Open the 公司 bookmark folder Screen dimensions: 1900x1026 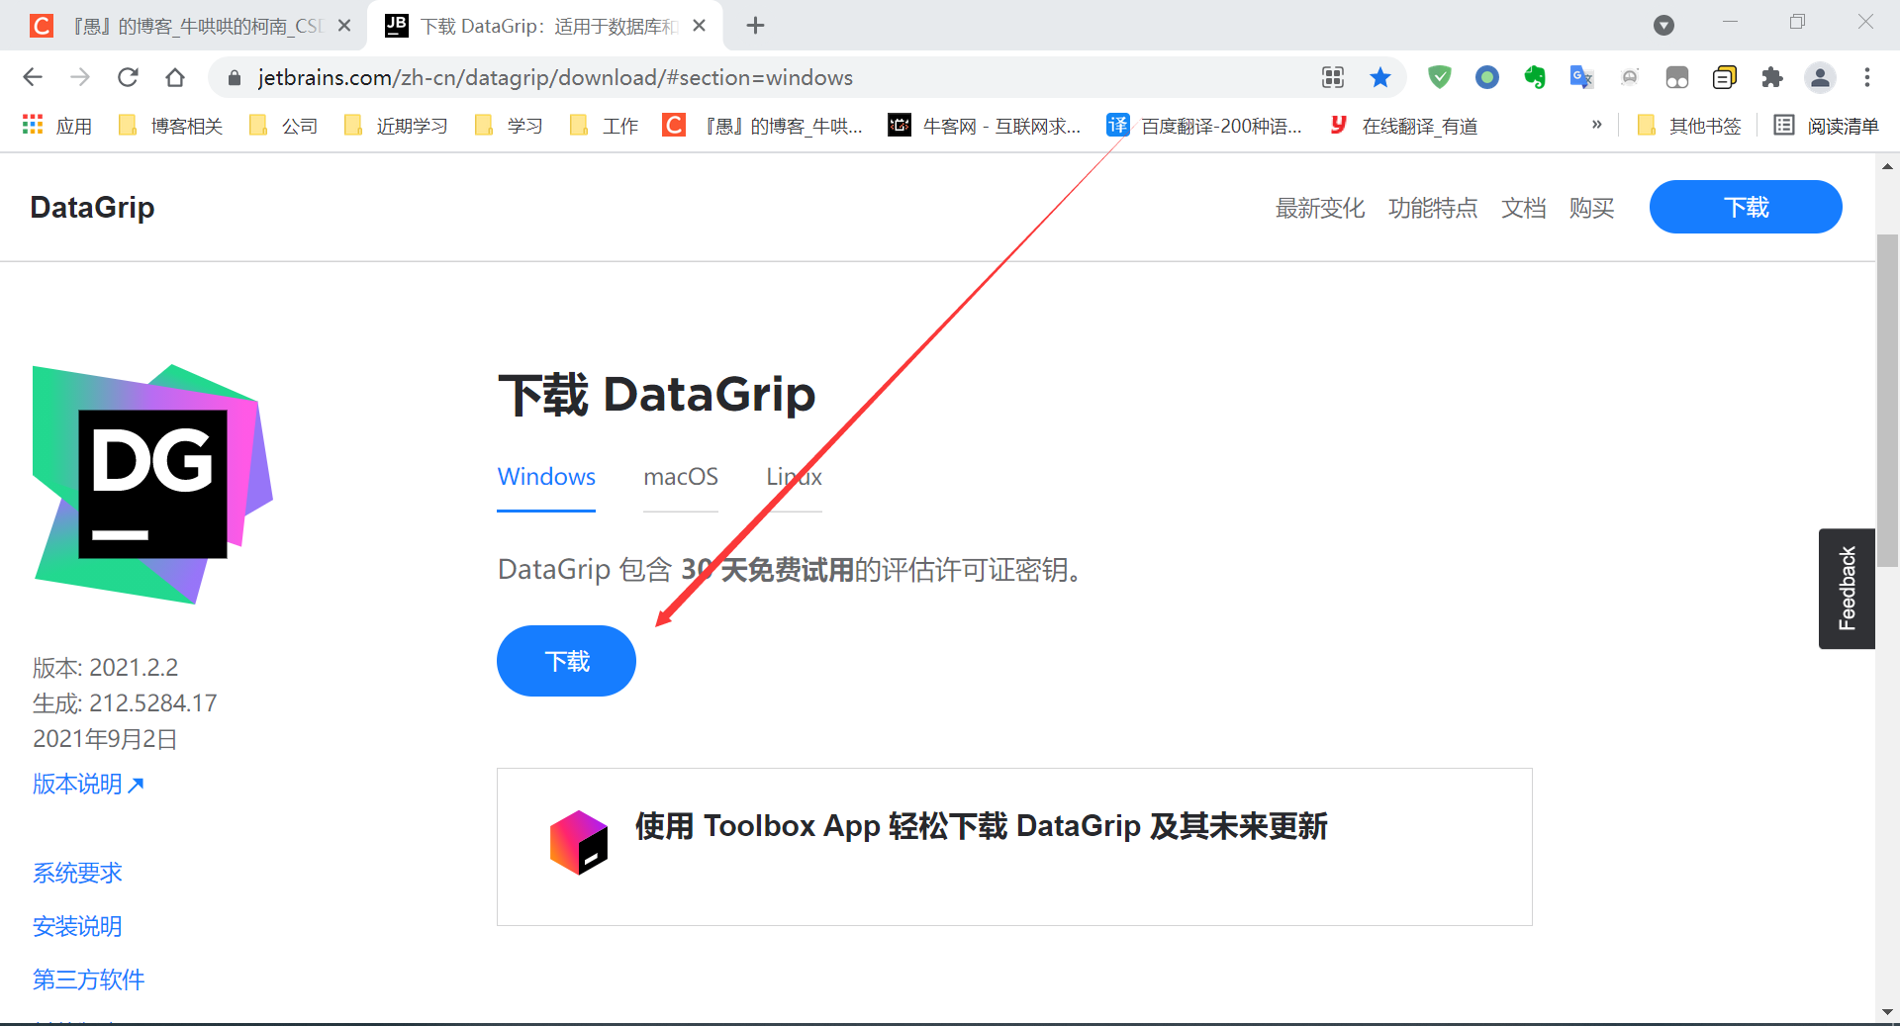pos(284,126)
